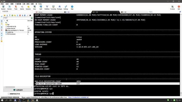Close the active 3. 126 tab
This screenshot has height=102, width=182.
point(118,12)
